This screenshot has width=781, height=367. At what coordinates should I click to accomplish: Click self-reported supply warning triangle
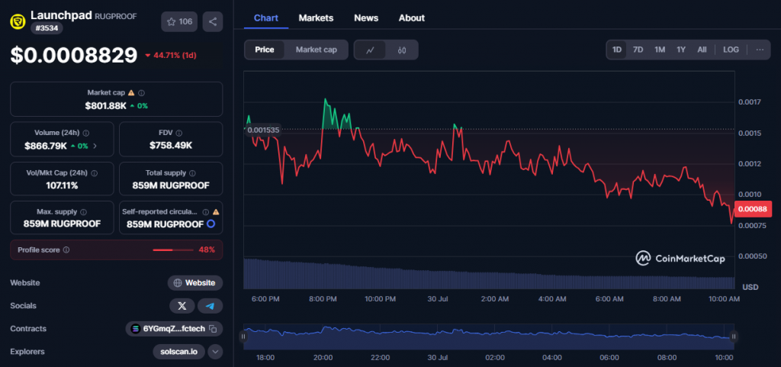[x=216, y=211]
